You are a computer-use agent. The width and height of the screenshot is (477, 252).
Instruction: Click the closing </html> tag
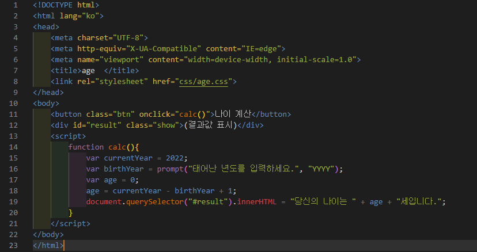[48, 246]
